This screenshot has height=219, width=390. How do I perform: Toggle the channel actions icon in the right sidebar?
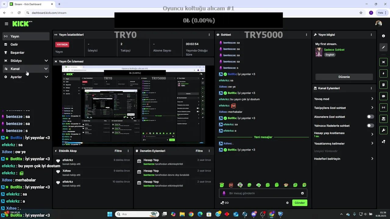[x=383, y=119]
